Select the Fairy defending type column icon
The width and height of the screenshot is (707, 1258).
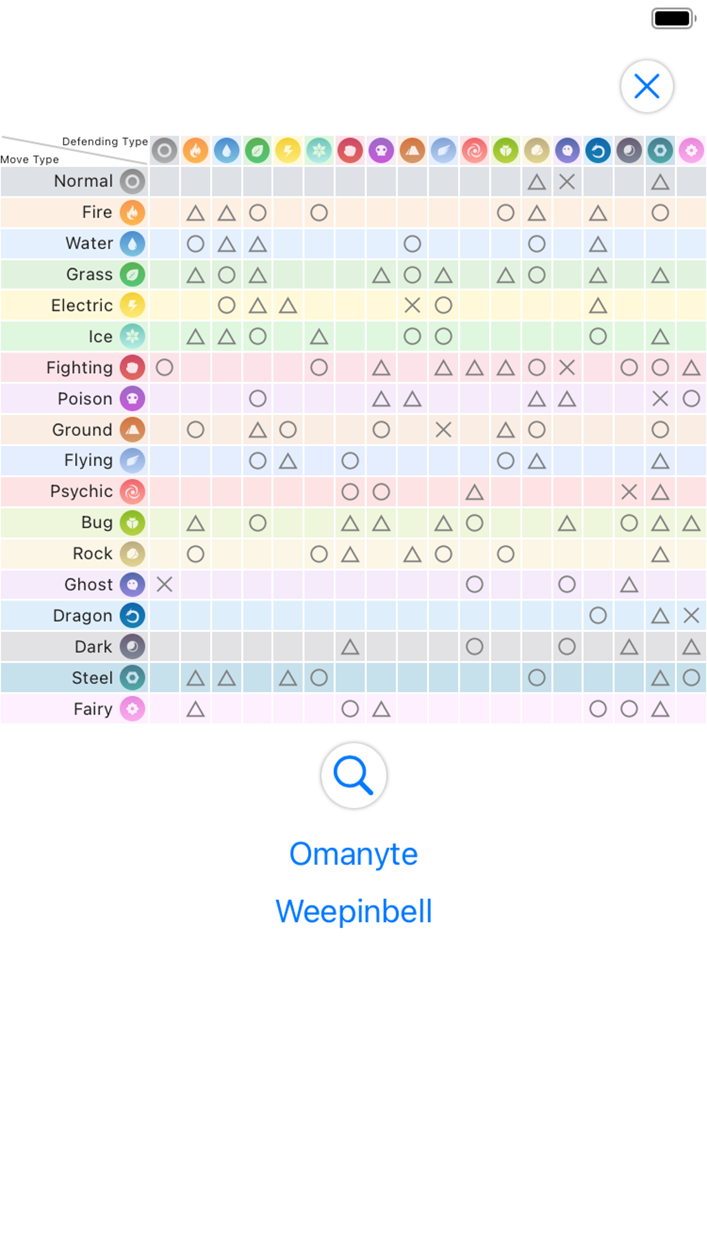[691, 150]
